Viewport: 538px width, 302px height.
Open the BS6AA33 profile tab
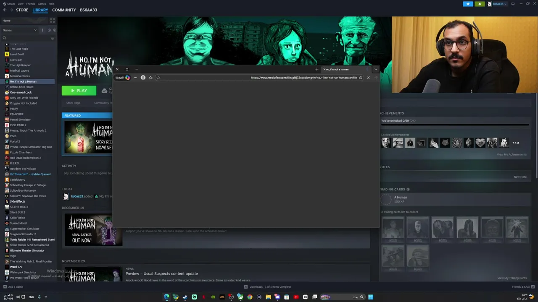click(x=88, y=10)
